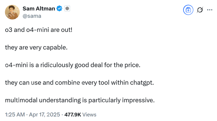Open the three-dot More options menu
The width and height of the screenshot is (217, 121).
[209, 10]
